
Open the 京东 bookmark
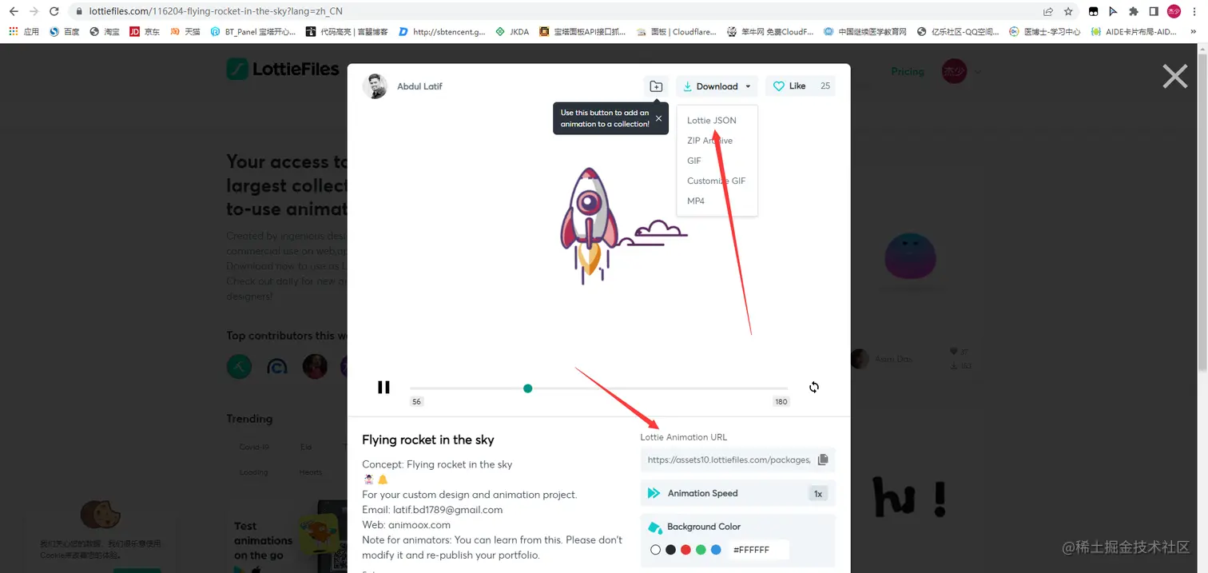[x=145, y=32]
